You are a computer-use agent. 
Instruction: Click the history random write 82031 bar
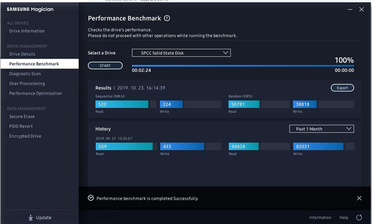point(324,146)
